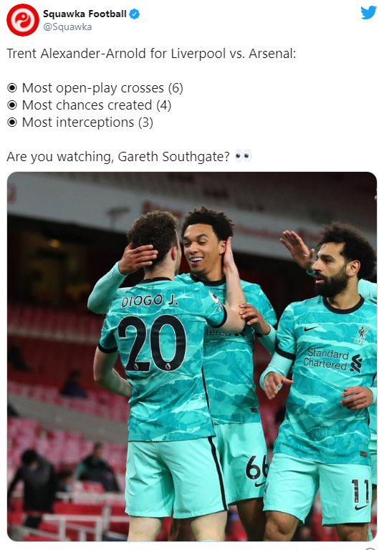Select bullet beside Most chances created
Viewport: 384px width, 550px height.
tap(12, 105)
